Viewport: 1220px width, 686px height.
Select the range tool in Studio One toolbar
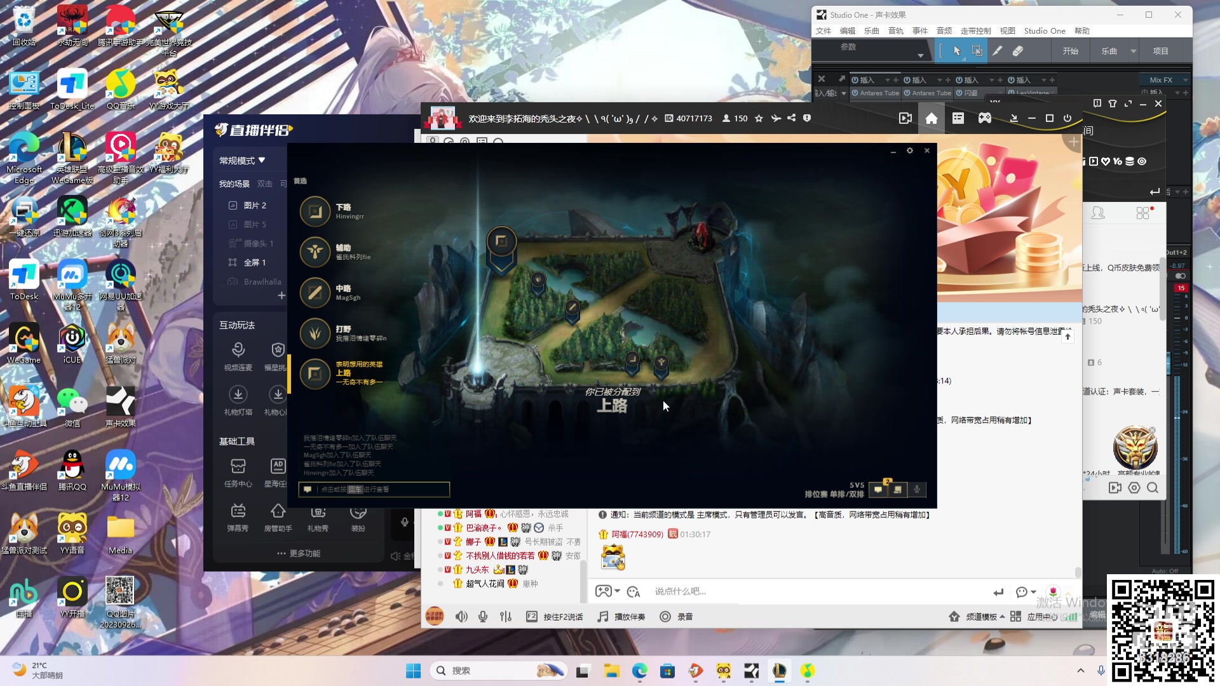click(x=977, y=51)
